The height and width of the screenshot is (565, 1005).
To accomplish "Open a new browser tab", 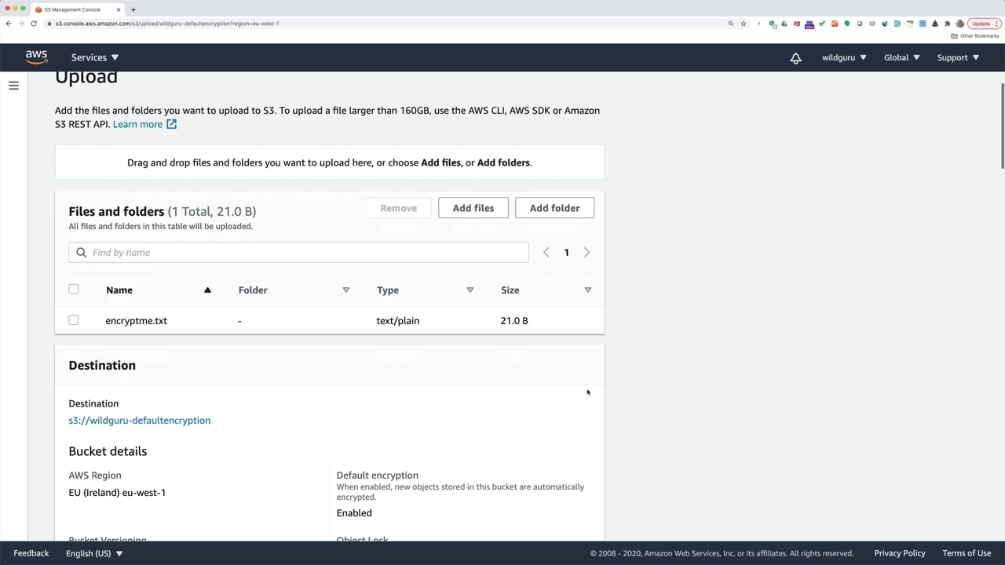I will [133, 9].
